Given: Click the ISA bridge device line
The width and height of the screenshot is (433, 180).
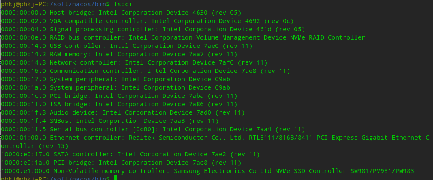Looking at the screenshot, I should pyautogui.click(x=119, y=104).
